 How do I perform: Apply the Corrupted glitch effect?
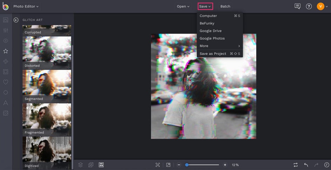click(x=47, y=30)
